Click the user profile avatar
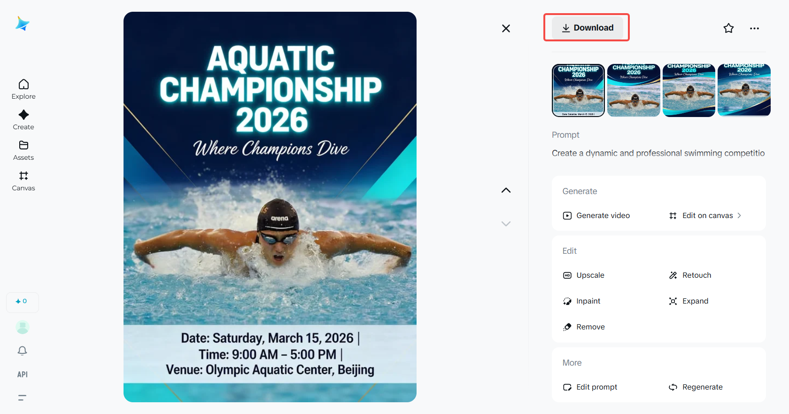The width and height of the screenshot is (789, 414). pos(23,327)
